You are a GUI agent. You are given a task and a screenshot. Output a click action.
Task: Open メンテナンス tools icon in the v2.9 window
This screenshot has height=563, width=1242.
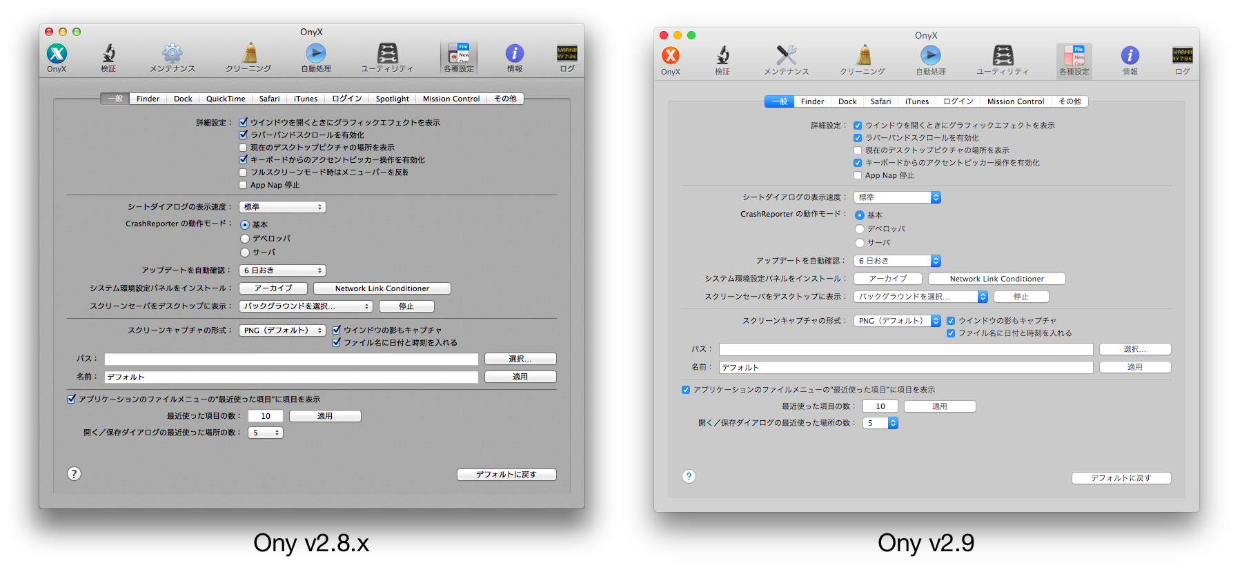point(787,55)
